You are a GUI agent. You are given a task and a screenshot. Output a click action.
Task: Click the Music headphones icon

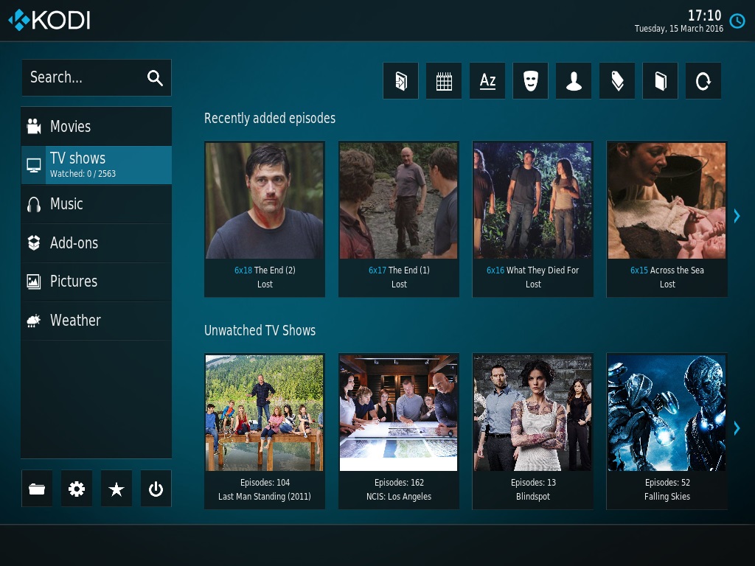pyautogui.click(x=34, y=204)
